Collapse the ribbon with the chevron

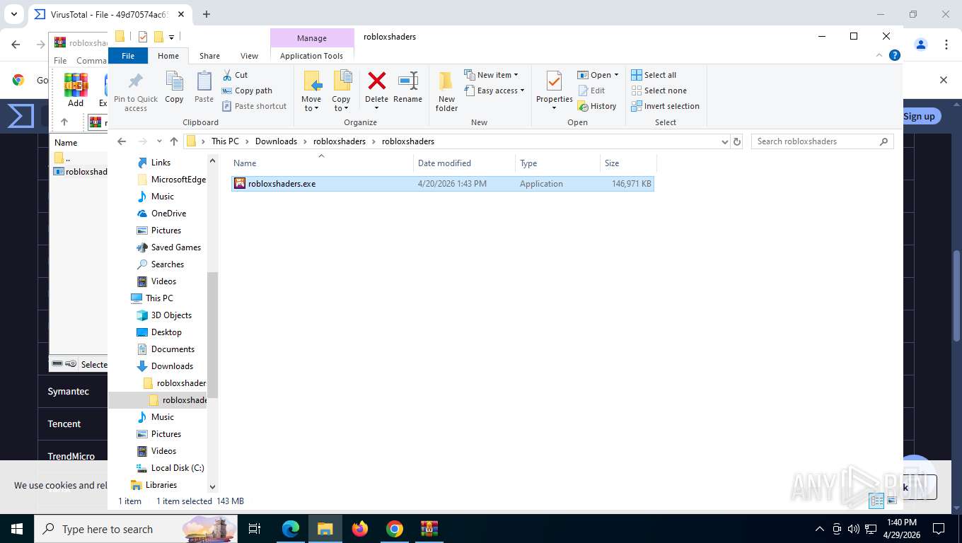[880, 55]
